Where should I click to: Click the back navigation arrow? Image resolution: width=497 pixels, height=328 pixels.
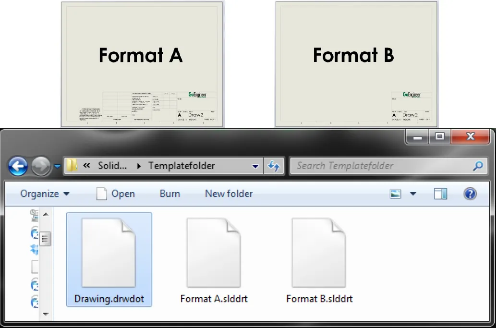(18, 166)
